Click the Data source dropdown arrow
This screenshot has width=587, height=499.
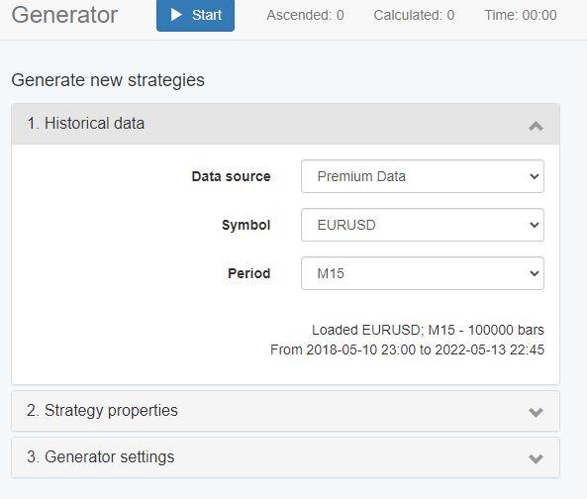coord(535,176)
